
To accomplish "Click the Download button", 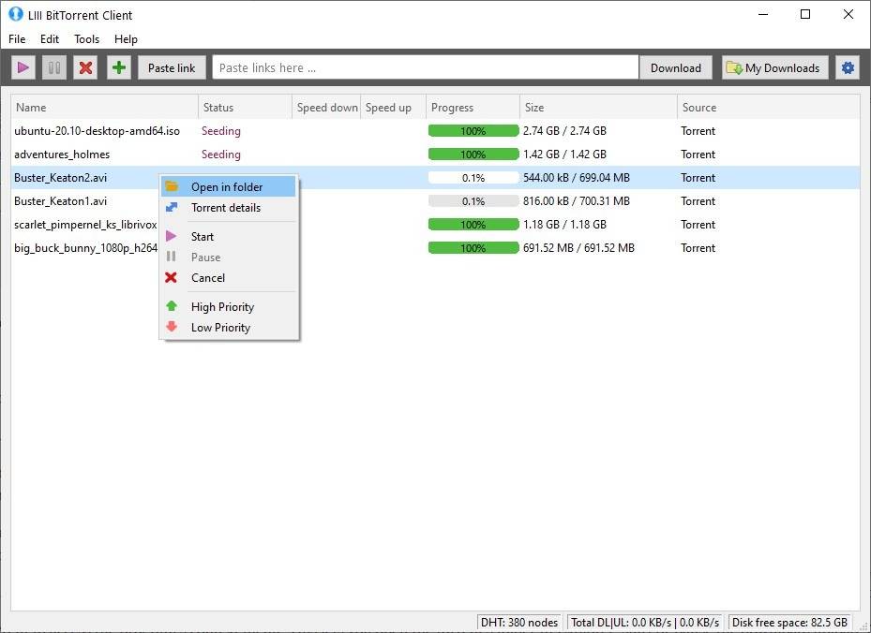I will pyautogui.click(x=675, y=67).
